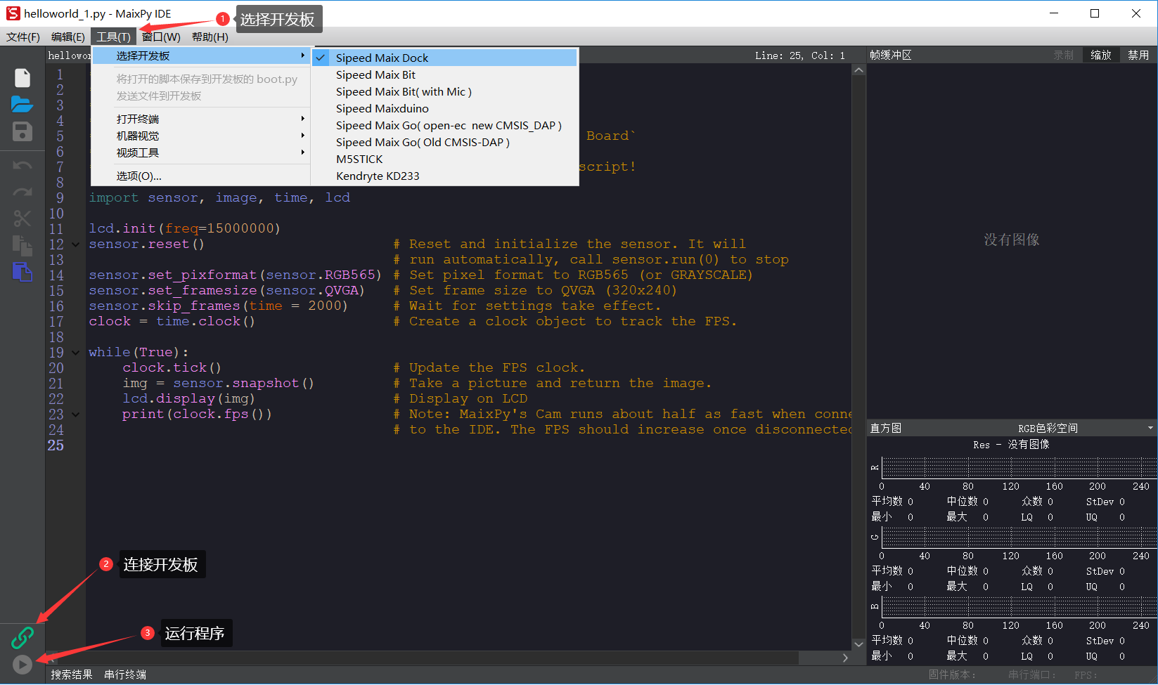The height and width of the screenshot is (685, 1158).
Task: Click the MaixPy IDE logo in title bar
Action: click(13, 13)
